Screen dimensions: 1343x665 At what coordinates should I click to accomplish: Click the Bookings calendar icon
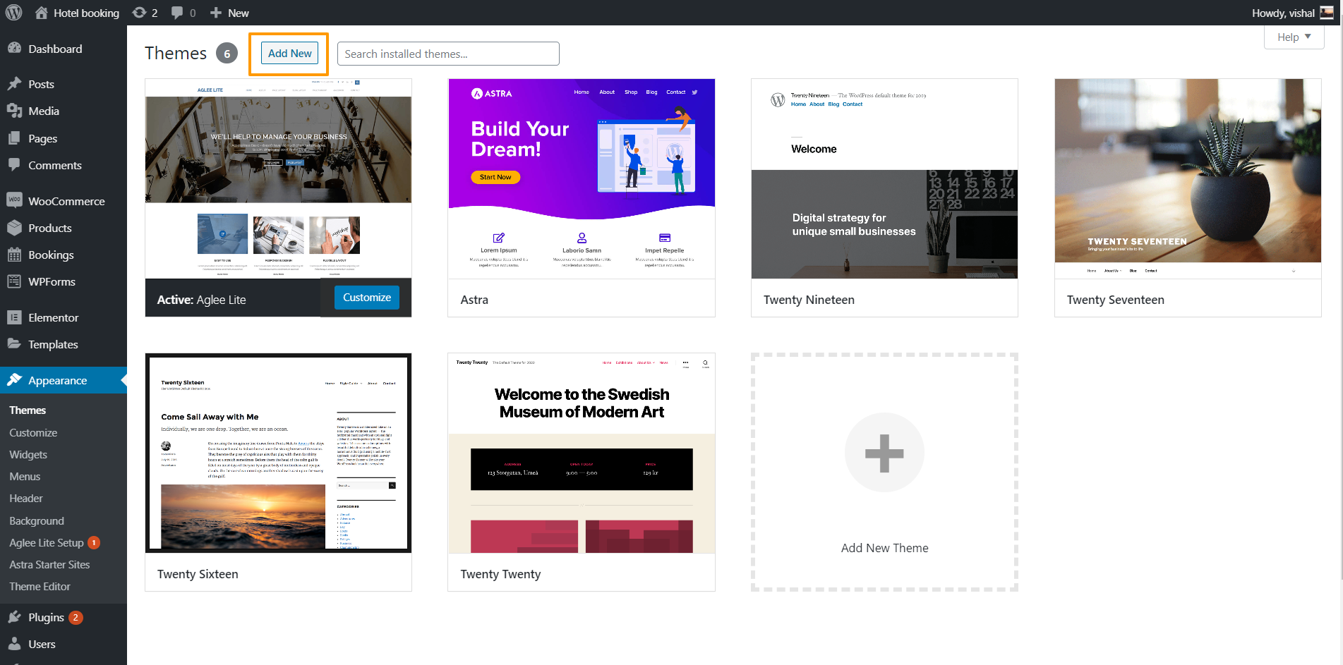14,255
